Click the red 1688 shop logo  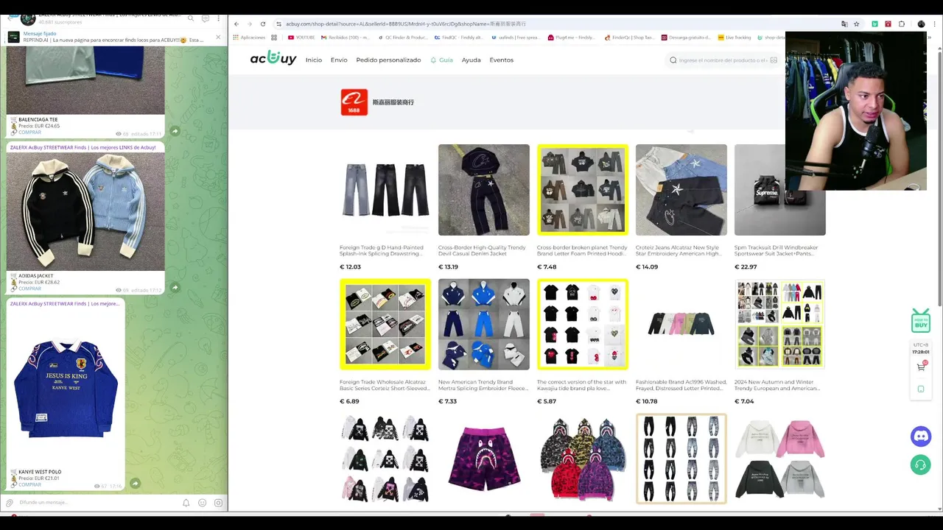click(354, 102)
